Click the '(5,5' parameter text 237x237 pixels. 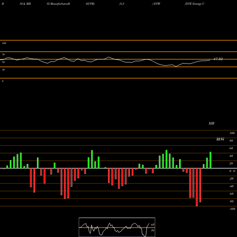click(x=122, y=4)
